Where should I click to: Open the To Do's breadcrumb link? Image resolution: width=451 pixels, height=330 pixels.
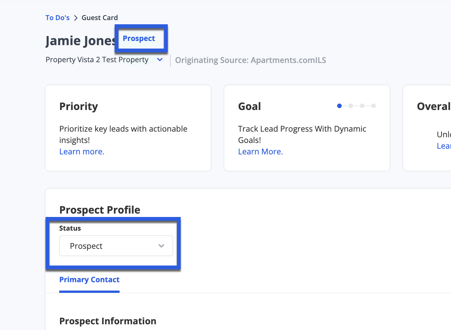(x=57, y=17)
